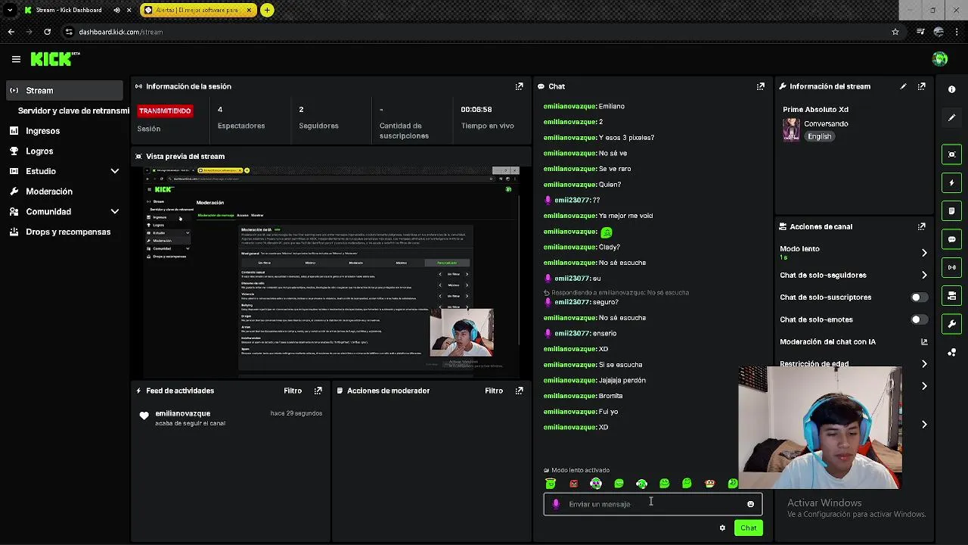968x545 pixels.
Task: Open the browser tab search dropdown arrow
Action: pyautogui.click(x=10, y=10)
